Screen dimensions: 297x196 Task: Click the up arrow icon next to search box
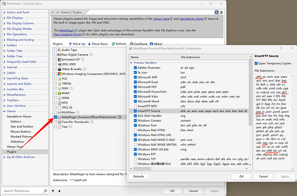[53, 191]
